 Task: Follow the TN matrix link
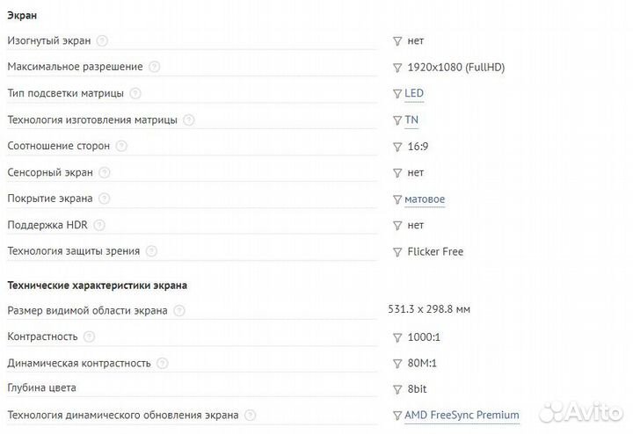point(411,119)
